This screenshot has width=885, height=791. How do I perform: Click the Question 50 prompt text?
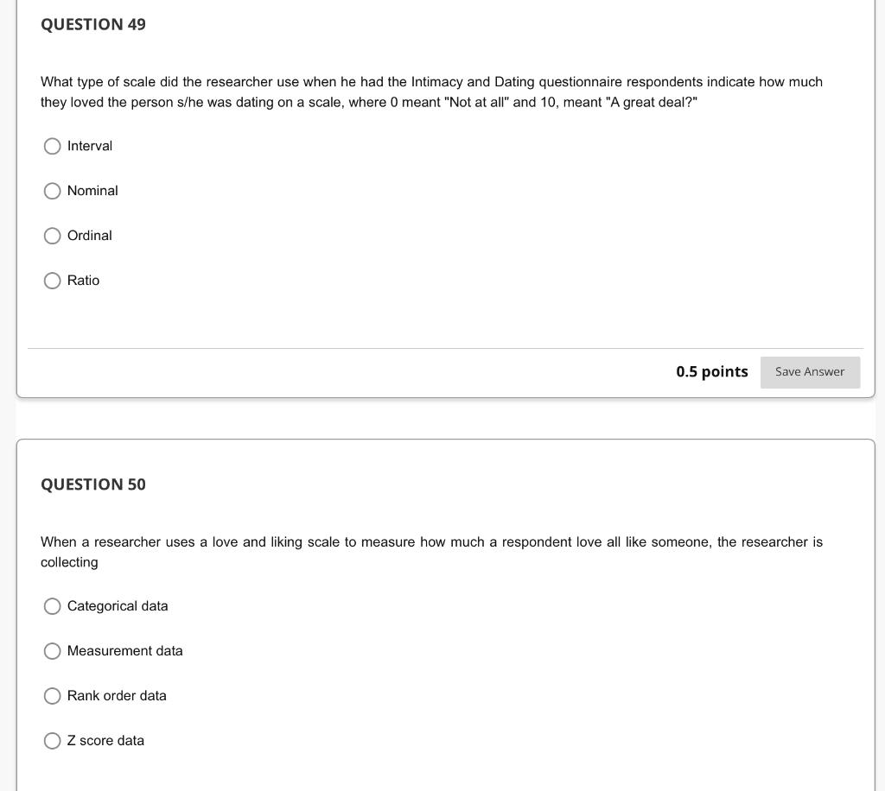pyautogui.click(x=431, y=552)
